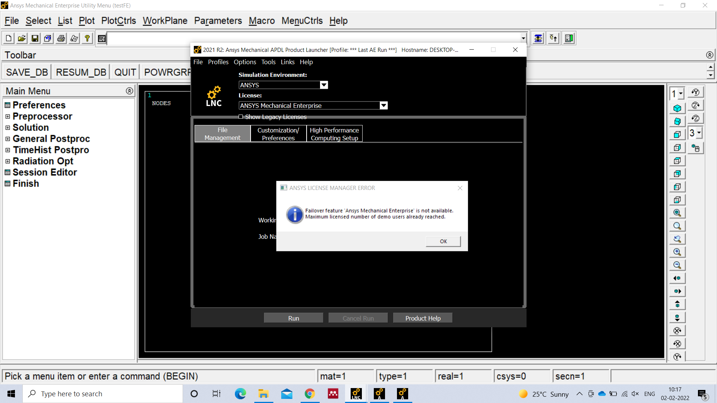Image resolution: width=717 pixels, height=403 pixels.
Task: Set the Oblique view cube icon
Action: [x=677, y=121]
